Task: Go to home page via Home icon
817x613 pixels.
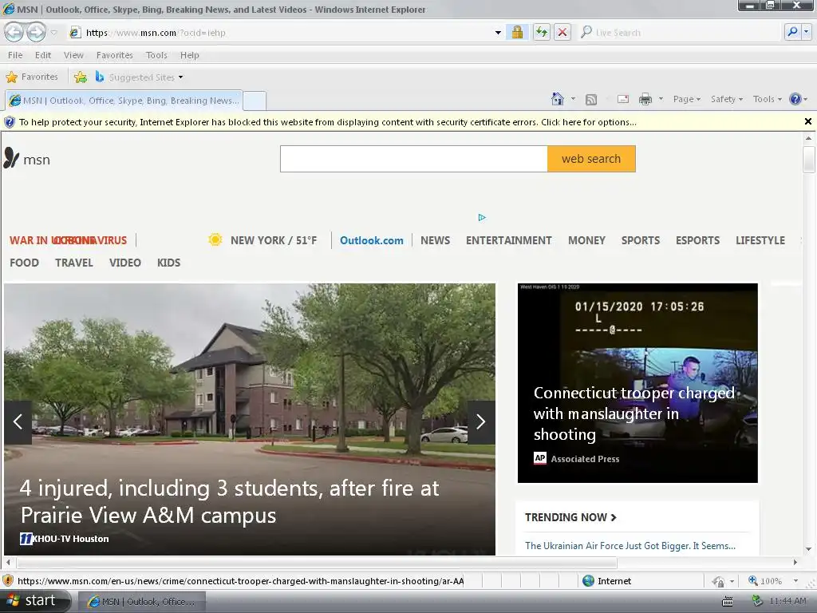Action: 558,99
